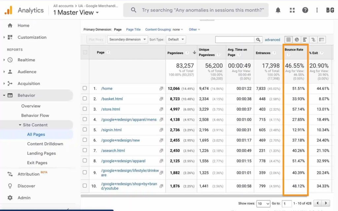
Task: Open /asearch.html page link-out icon
Action: tap(161, 151)
